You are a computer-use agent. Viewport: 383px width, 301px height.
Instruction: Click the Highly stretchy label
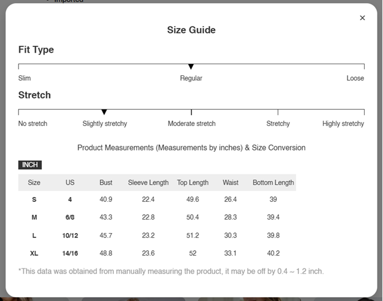[343, 124]
